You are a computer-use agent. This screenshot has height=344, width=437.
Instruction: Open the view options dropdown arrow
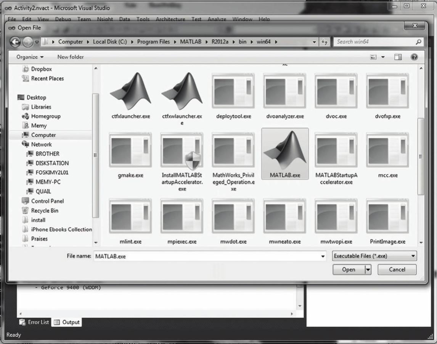pos(383,57)
